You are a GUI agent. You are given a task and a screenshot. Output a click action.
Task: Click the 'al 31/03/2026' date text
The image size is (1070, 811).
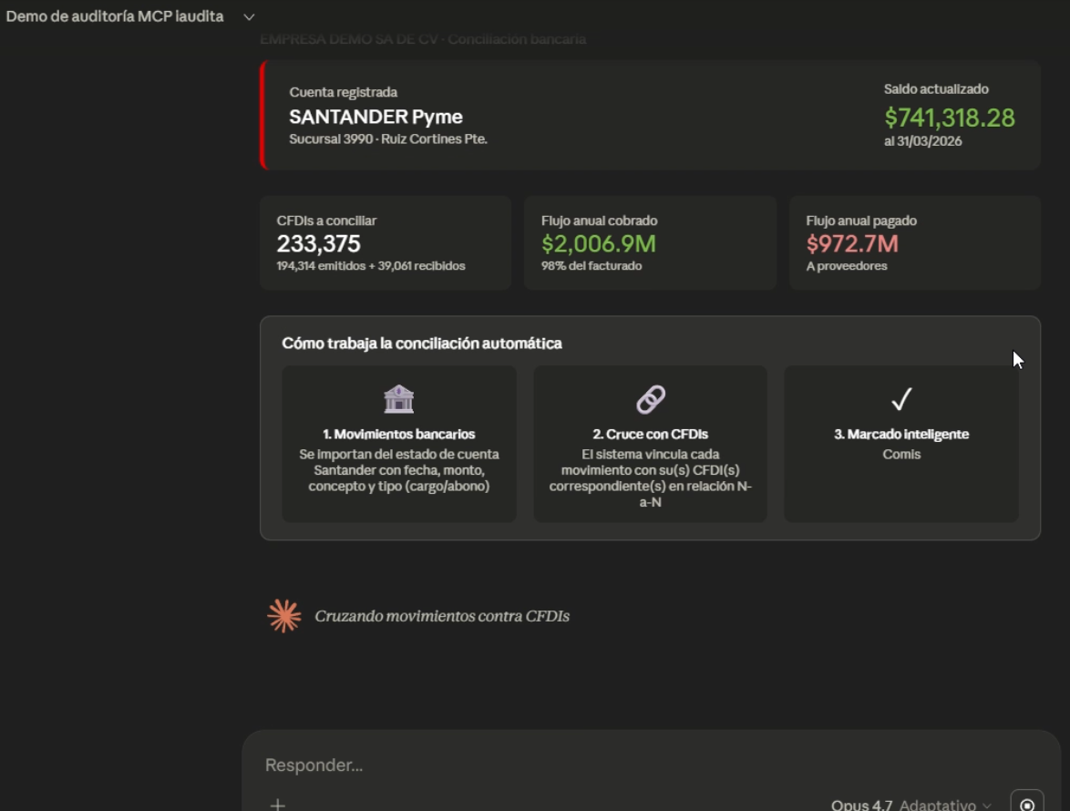coord(922,141)
